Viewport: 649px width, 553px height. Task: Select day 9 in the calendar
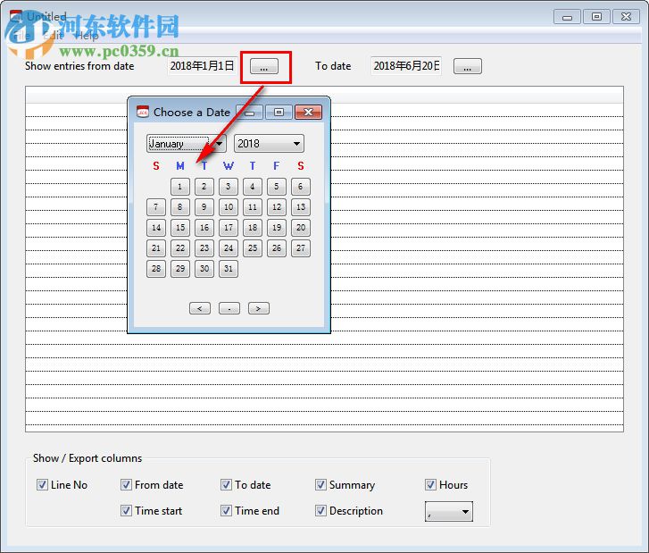coord(204,207)
